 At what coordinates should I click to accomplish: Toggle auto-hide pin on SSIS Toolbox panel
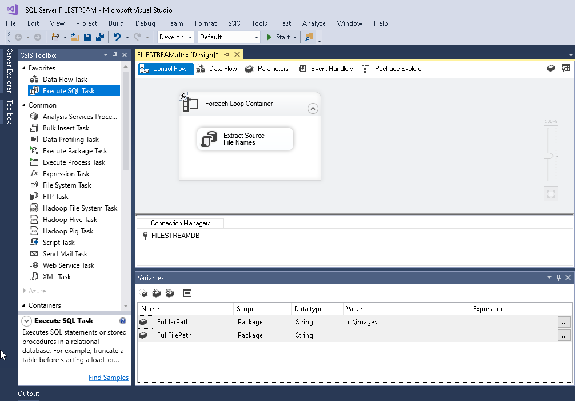(115, 55)
